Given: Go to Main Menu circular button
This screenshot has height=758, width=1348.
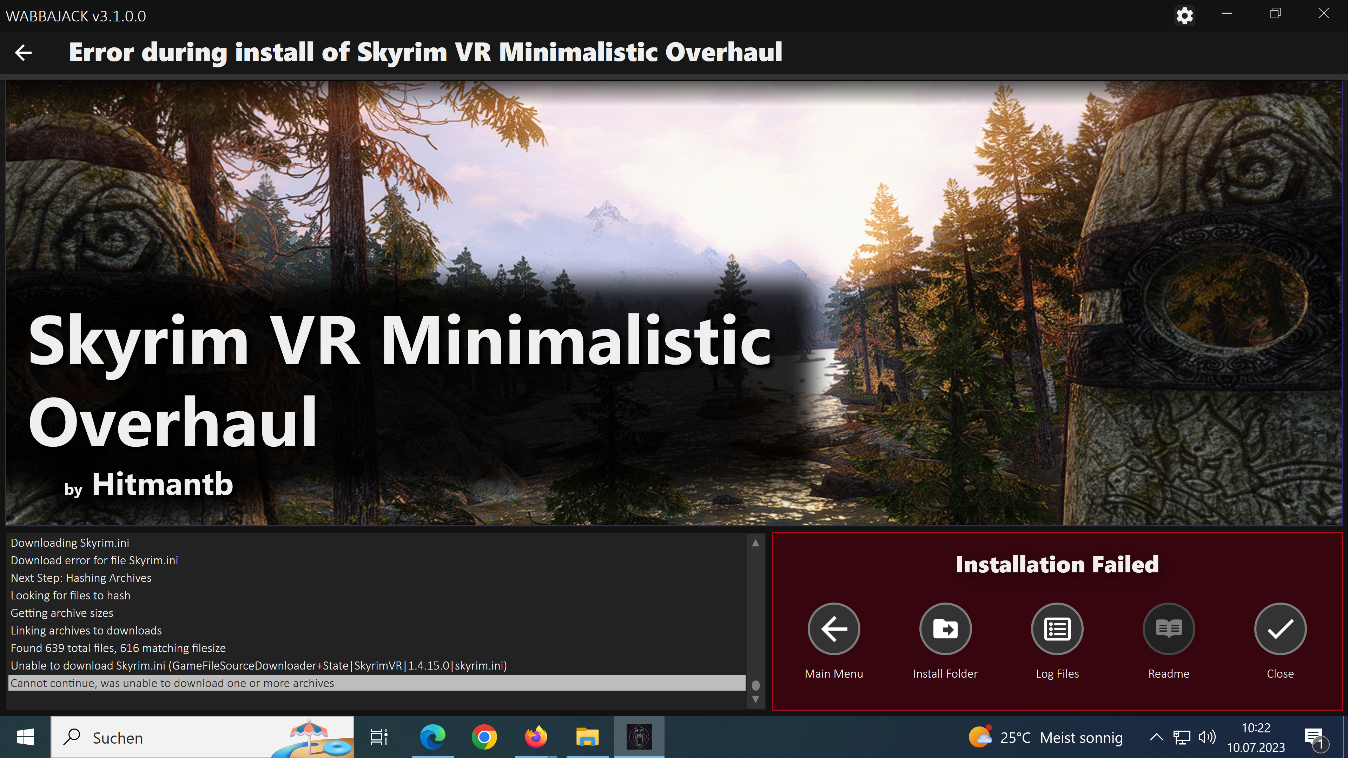Looking at the screenshot, I should [834, 629].
